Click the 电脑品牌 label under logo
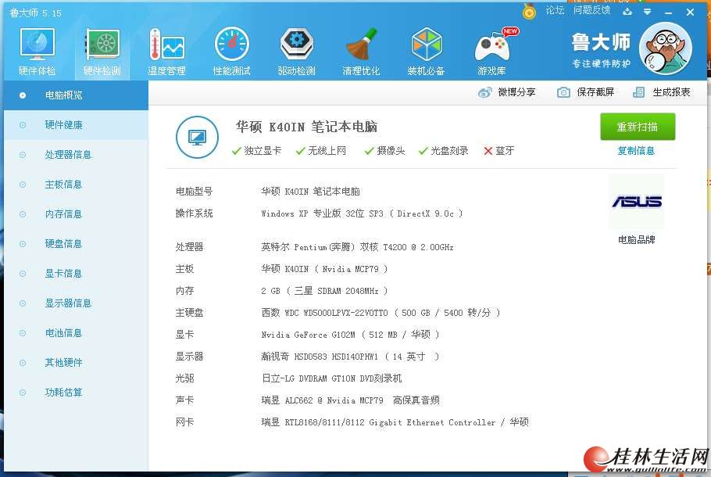 tap(636, 240)
